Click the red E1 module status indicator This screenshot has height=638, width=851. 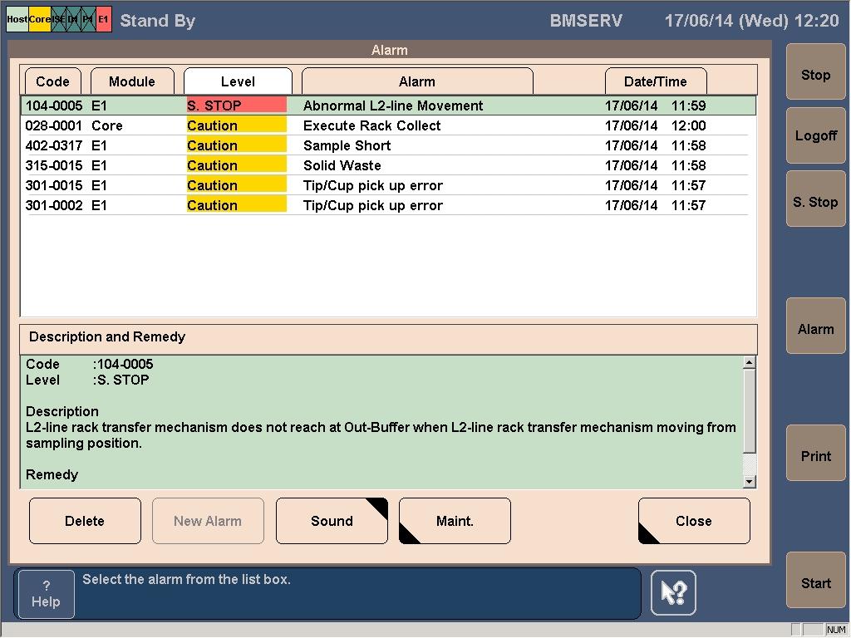tap(104, 20)
